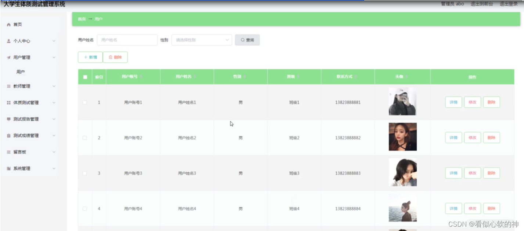Screen dimensions: 524x231
Task: Click 删除 for 用户账号4 row
Action: click(x=492, y=209)
